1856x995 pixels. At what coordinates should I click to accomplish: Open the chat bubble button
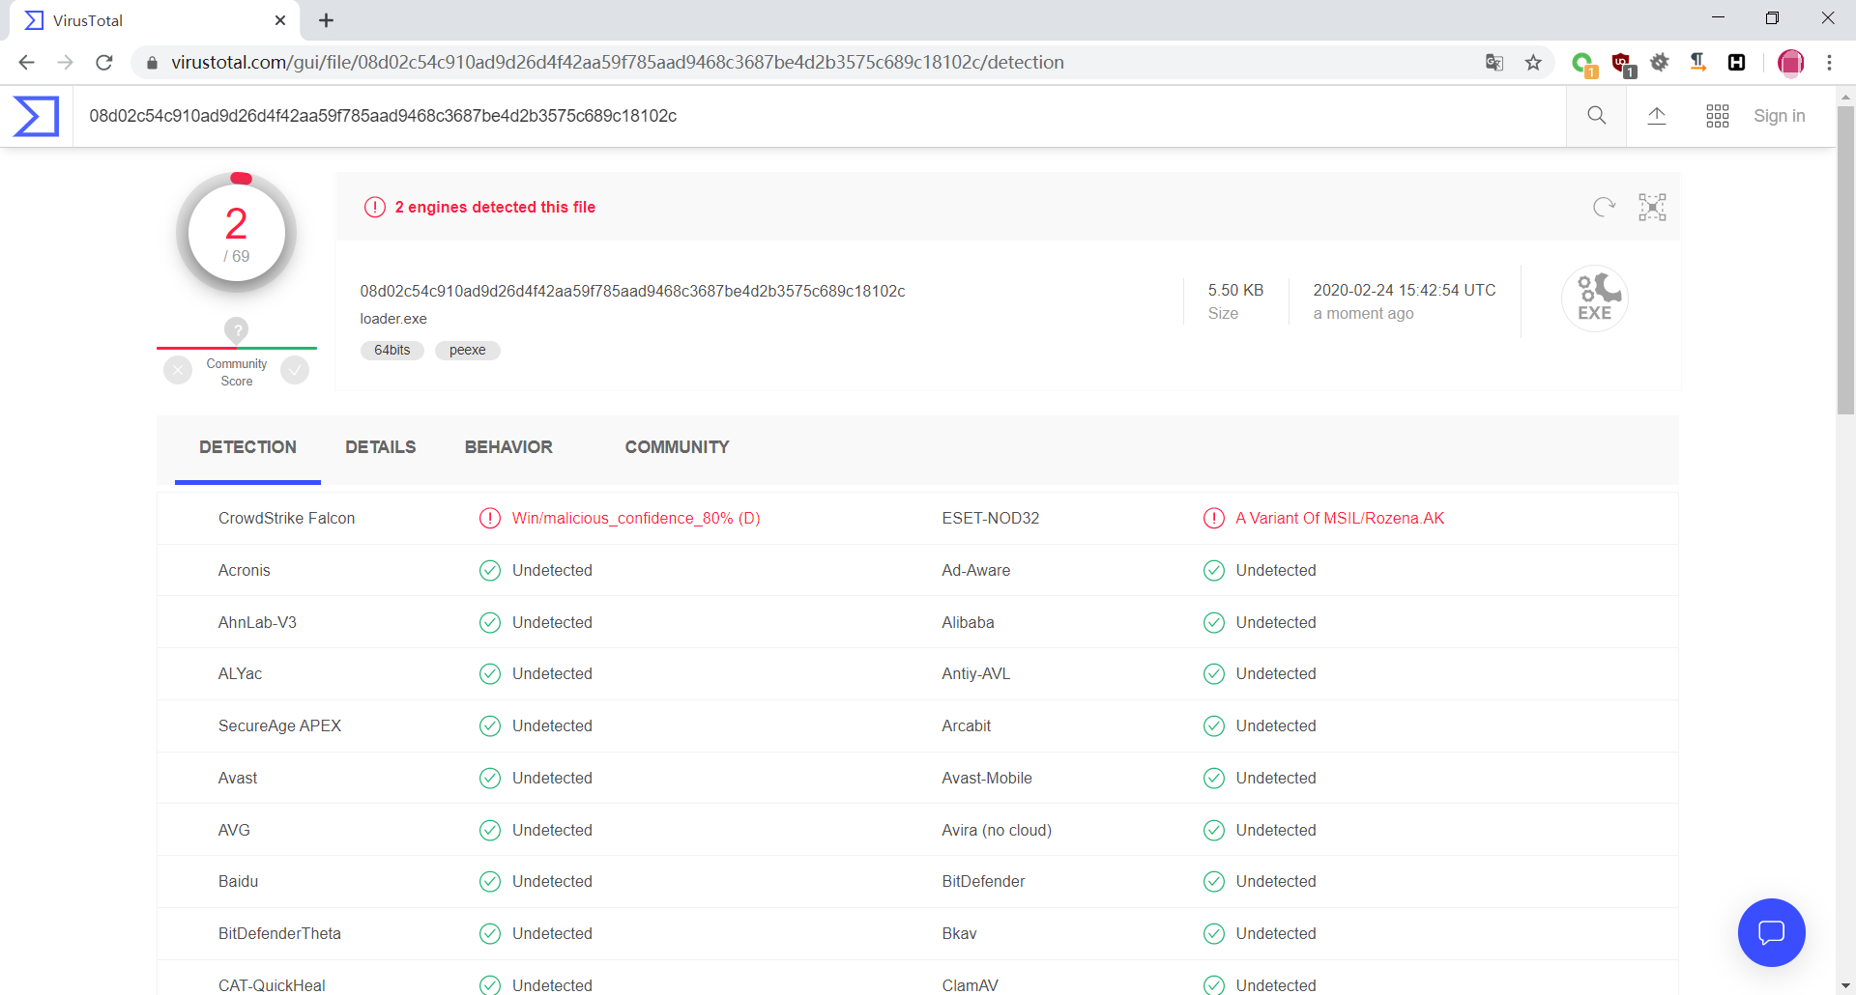1771,932
